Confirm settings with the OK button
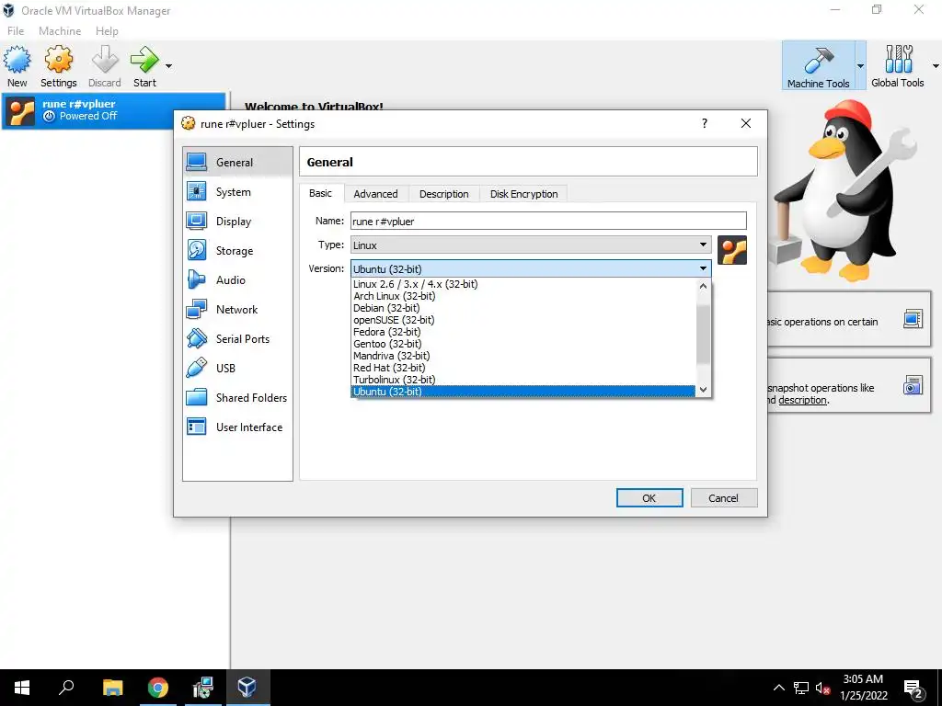 [x=649, y=497]
